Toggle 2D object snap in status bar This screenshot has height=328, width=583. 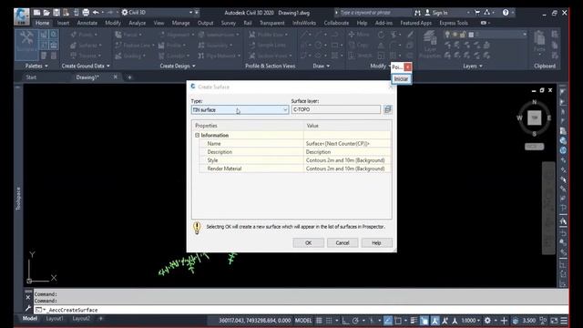click(x=398, y=321)
